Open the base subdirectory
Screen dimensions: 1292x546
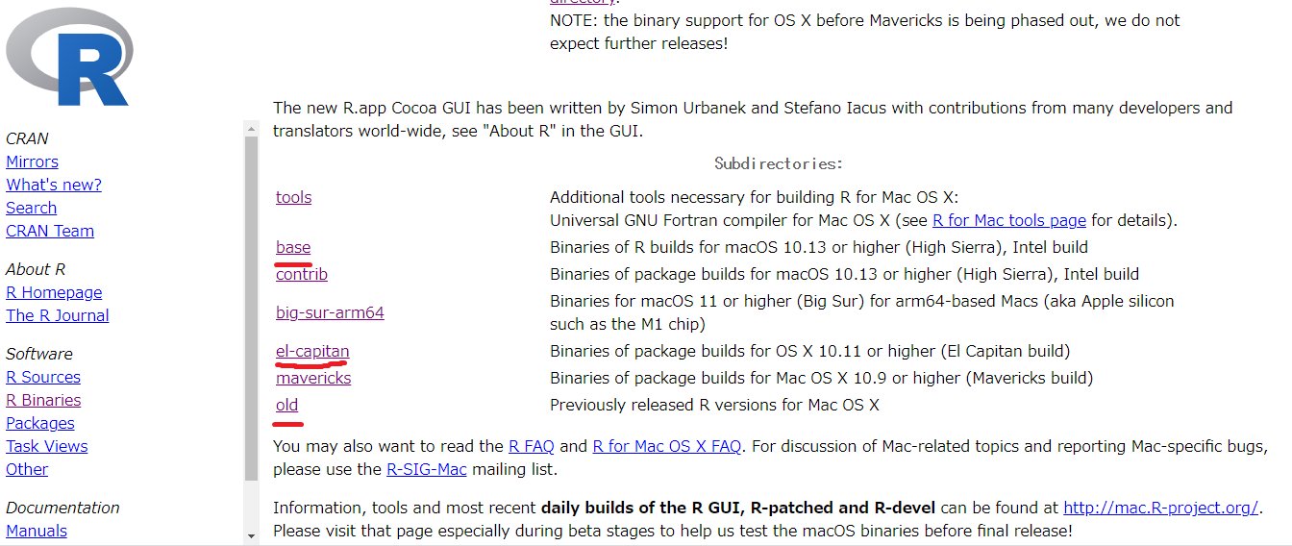pos(293,247)
